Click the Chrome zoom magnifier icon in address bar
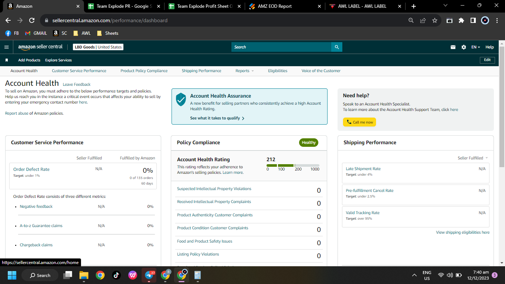505x284 pixels. [x=411, y=20]
